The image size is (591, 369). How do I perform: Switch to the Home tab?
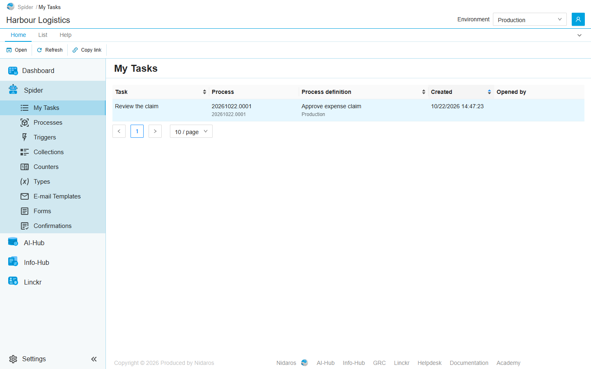18,35
